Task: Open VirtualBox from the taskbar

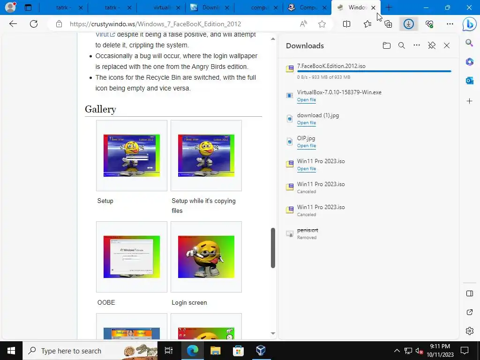Action: pyautogui.click(x=261, y=351)
